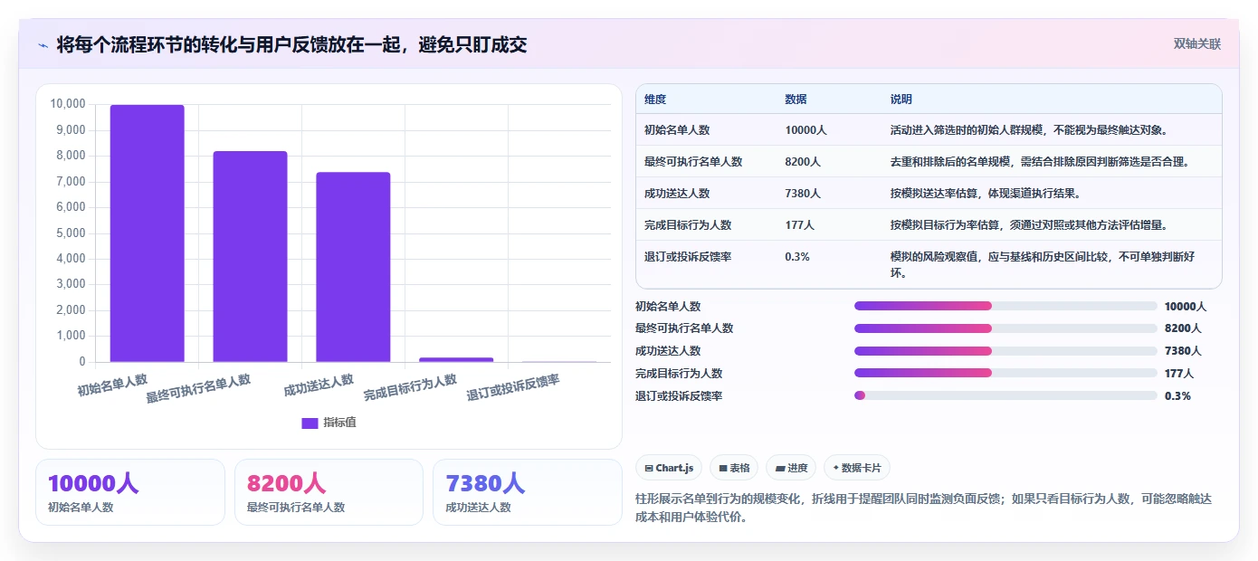Open the 10000人 初始名单人数 stat card

coord(130,492)
